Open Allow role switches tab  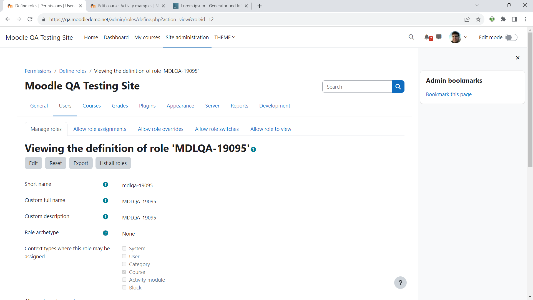[217, 129]
